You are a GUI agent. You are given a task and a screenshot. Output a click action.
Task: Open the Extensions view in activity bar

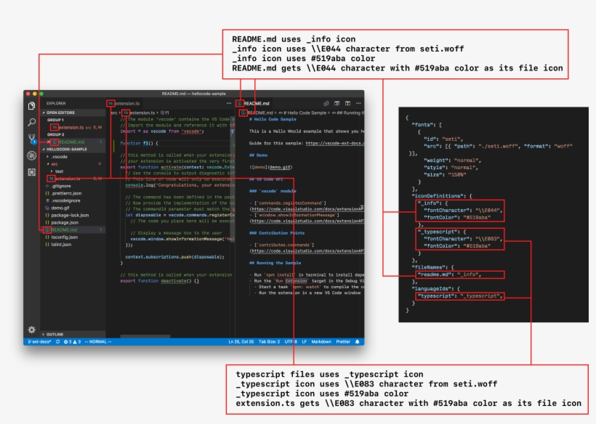31,172
